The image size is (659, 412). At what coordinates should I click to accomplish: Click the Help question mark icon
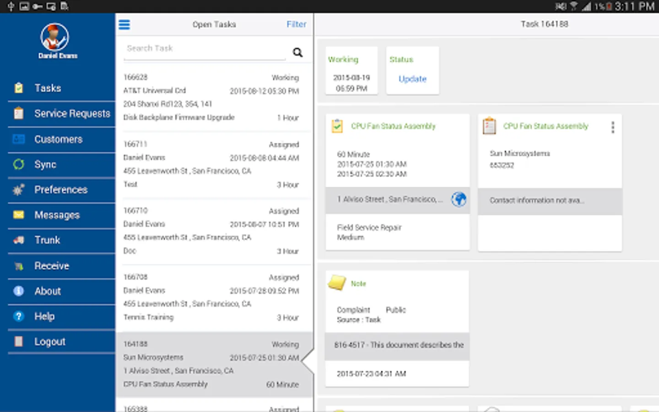pyautogui.click(x=19, y=316)
